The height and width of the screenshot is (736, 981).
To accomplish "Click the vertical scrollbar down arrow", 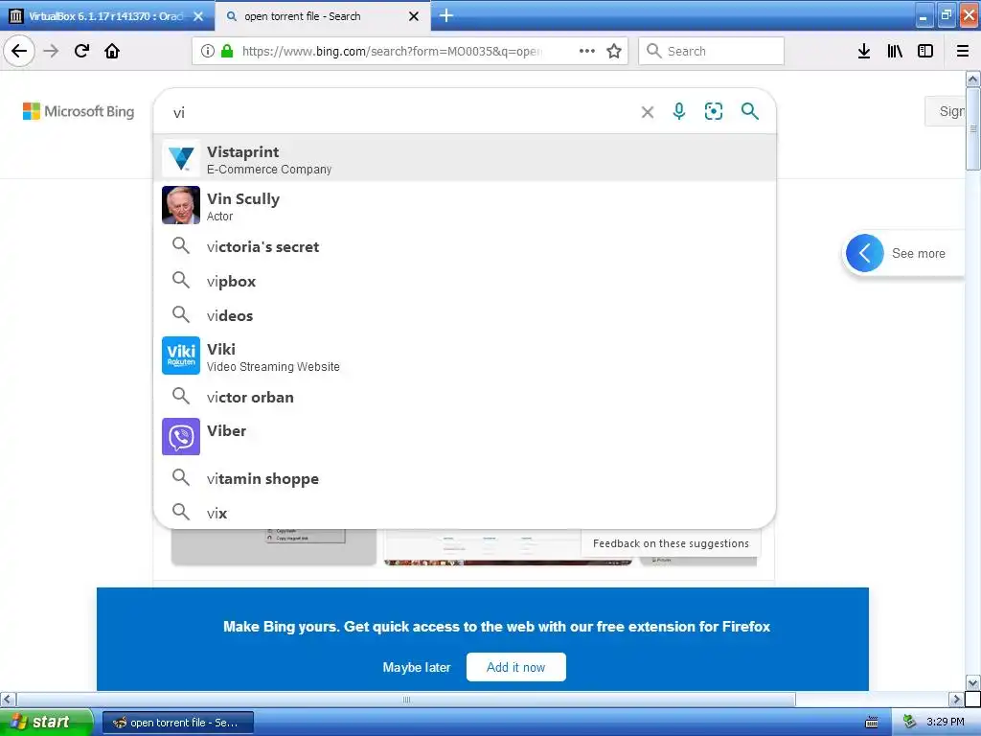I will 973,682.
